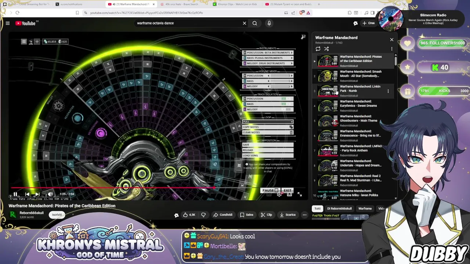The image size is (470, 264).
Task: Open the Reborn666skull channel avatar
Action: [13, 215]
